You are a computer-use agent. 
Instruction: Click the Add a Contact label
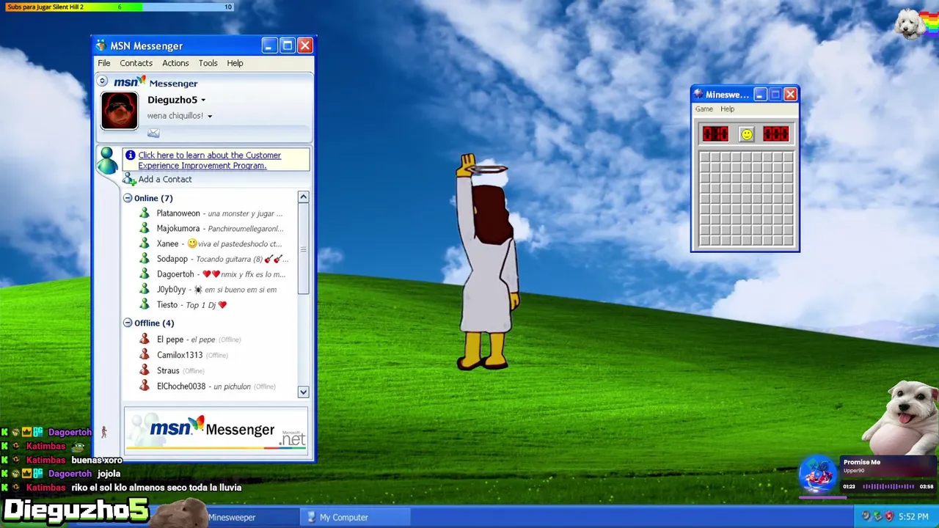pos(165,180)
